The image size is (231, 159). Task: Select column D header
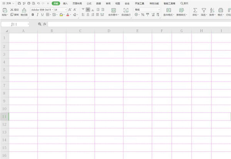(x=109, y=31)
